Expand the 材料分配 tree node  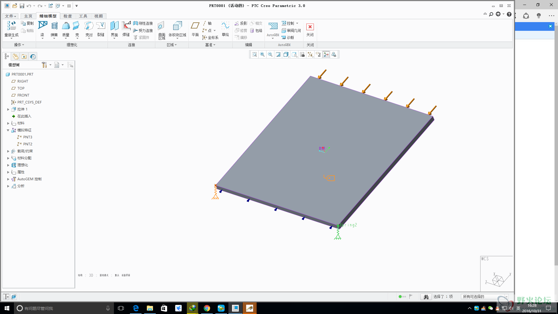8,158
